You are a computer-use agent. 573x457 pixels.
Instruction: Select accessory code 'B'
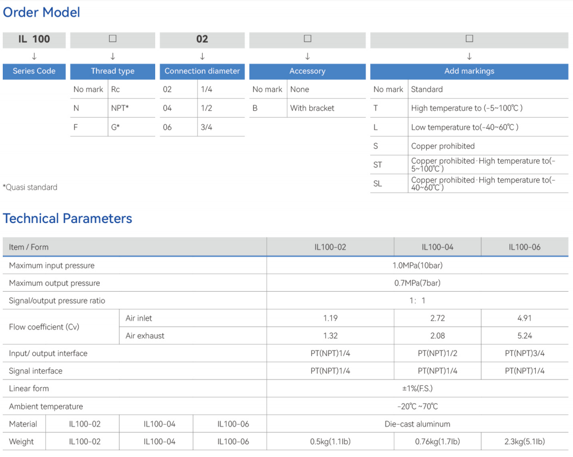(255, 108)
